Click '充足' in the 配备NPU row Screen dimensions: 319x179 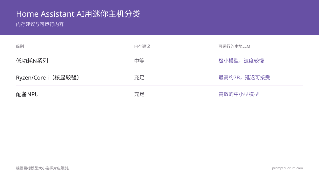click(x=139, y=94)
